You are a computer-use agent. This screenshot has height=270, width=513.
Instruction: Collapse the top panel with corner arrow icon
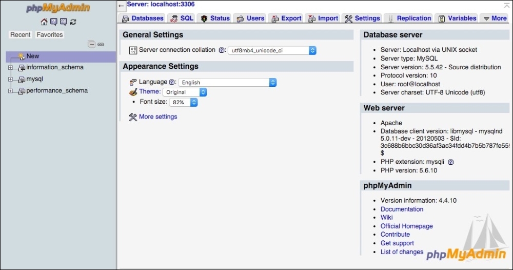coord(507,5)
